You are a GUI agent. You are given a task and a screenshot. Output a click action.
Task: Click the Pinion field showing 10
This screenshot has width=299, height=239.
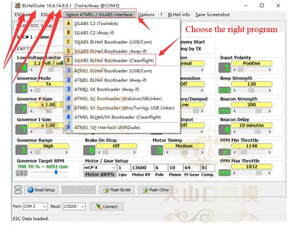pos(175,168)
